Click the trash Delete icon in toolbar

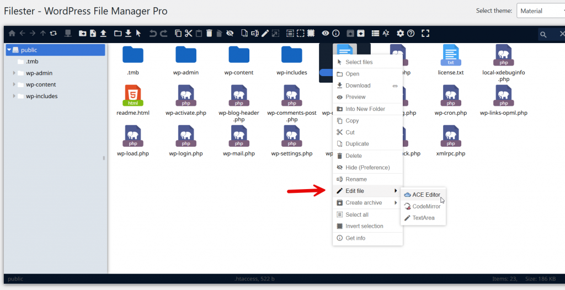click(x=209, y=34)
